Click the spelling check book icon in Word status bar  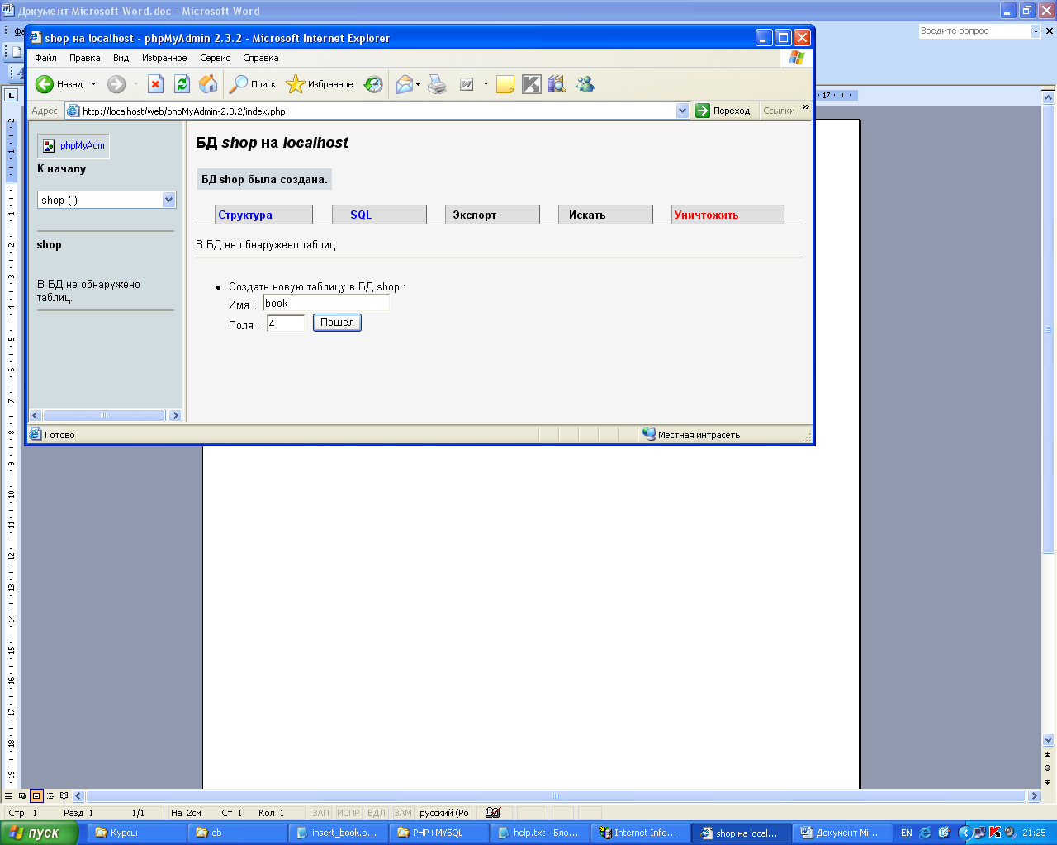(x=493, y=813)
